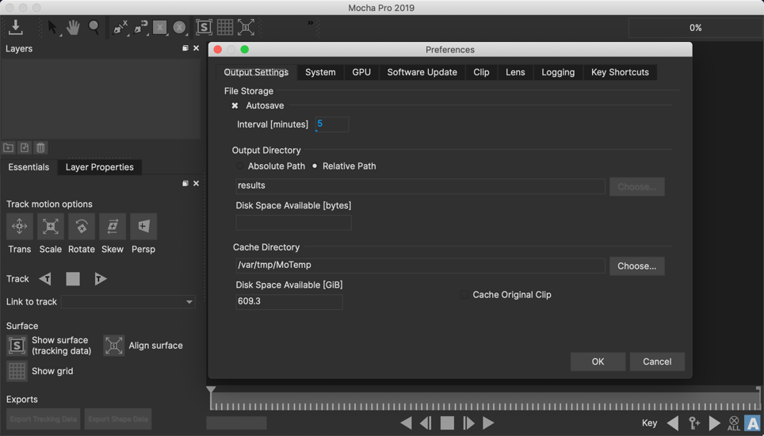The width and height of the screenshot is (764, 436).
Task: Toggle Trans translation tracking option
Action: pos(20,227)
